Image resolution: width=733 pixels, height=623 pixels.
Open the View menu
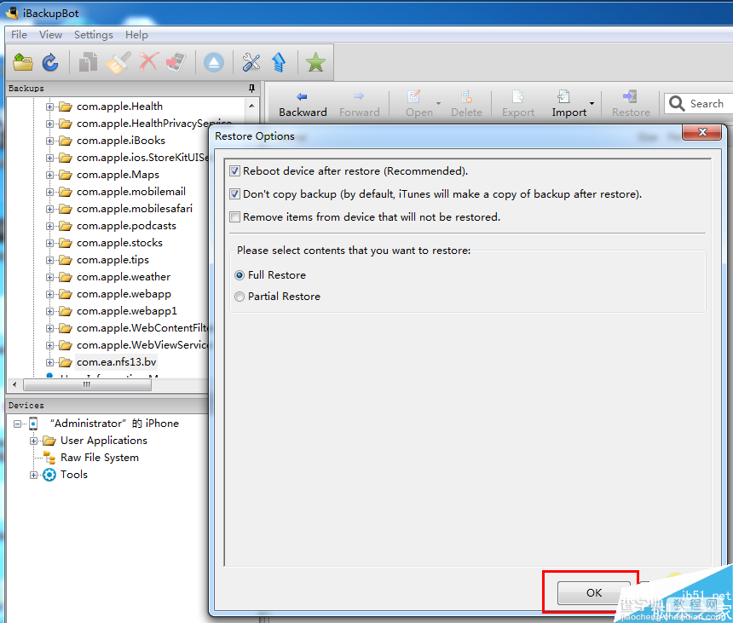[50, 35]
